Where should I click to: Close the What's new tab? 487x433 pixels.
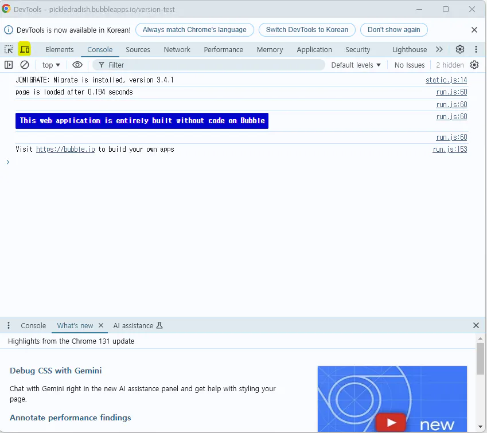tap(100, 325)
